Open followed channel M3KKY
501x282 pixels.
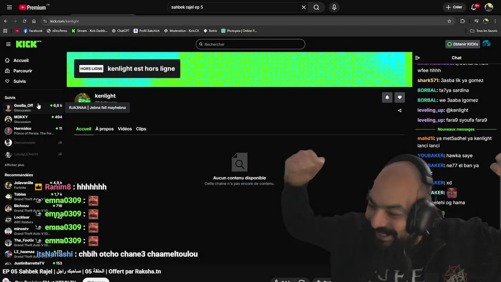tap(33, 119)
